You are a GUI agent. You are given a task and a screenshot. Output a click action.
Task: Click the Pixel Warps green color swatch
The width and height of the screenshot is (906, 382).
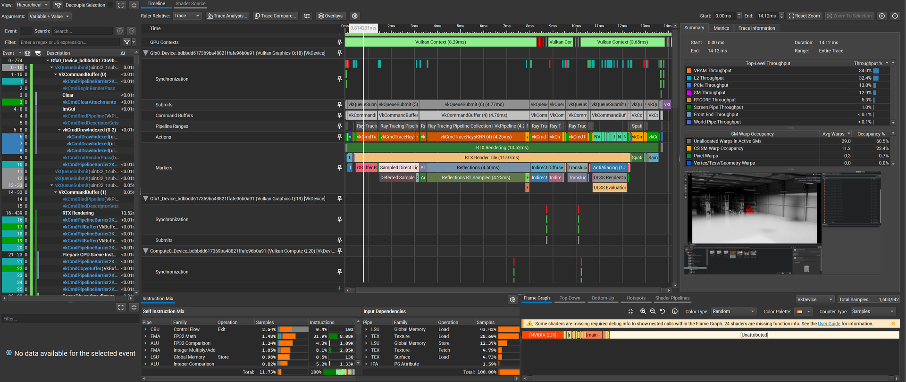[x=689, y=156]
